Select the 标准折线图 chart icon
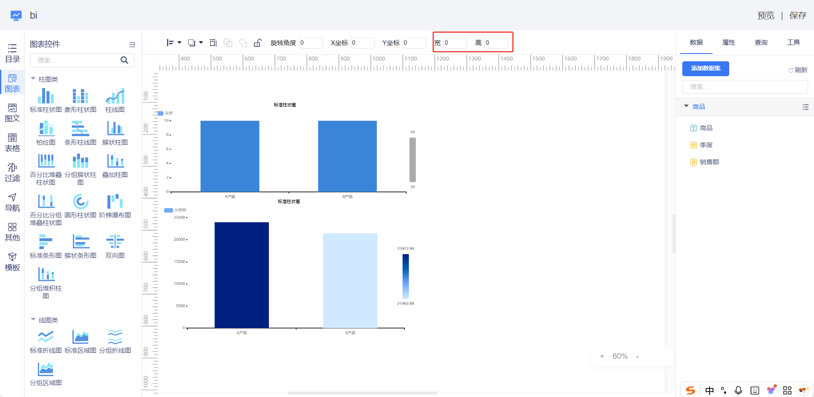 [x=46, y=337]
